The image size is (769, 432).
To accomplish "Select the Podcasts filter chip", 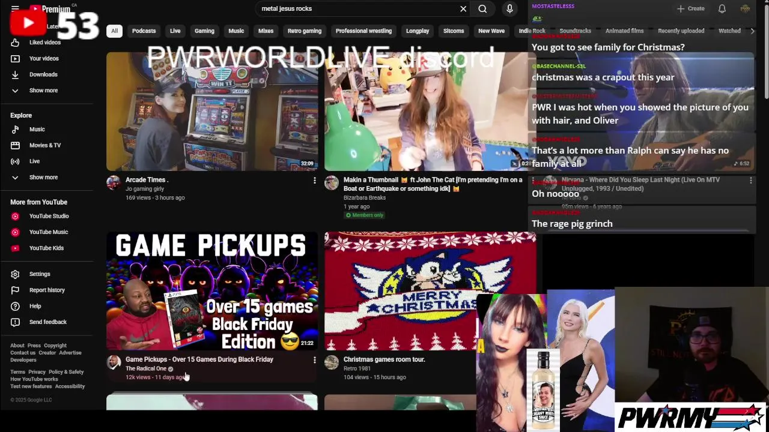I will tap(144, 31).
